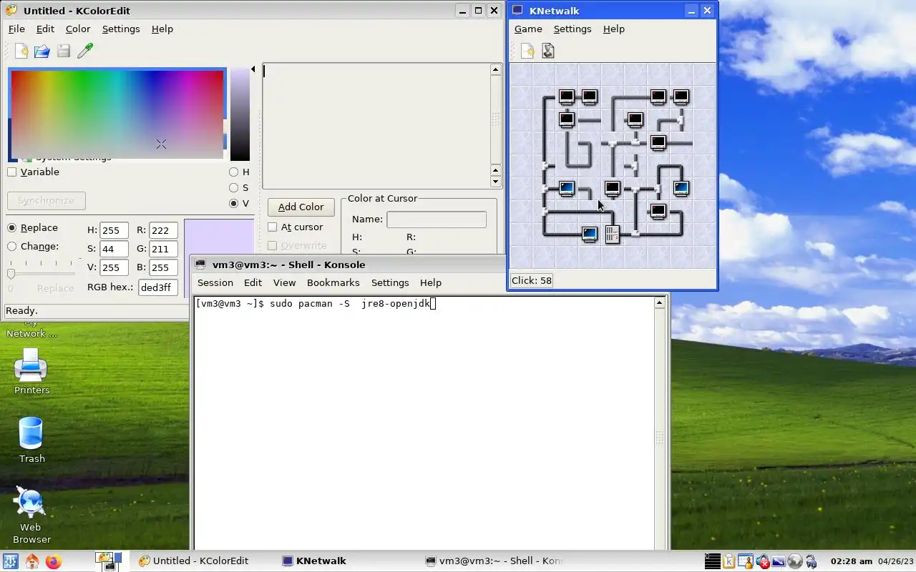Click the vertical value gradient bar
916x572 pixels.
pyautogui.click(x=240, y=114)
